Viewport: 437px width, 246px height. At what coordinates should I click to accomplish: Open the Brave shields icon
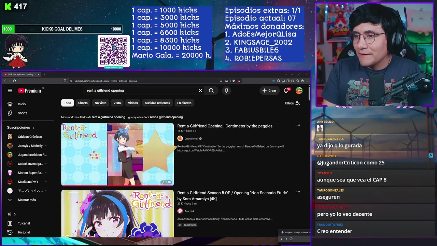tap(234, 81)
